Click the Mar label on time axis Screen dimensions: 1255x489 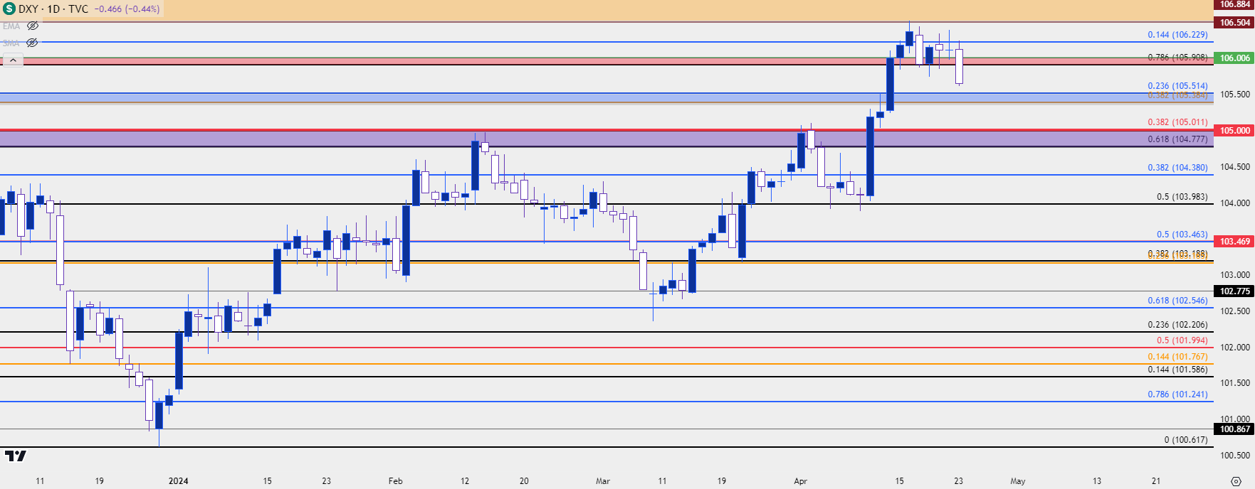[x=603, y=481]
